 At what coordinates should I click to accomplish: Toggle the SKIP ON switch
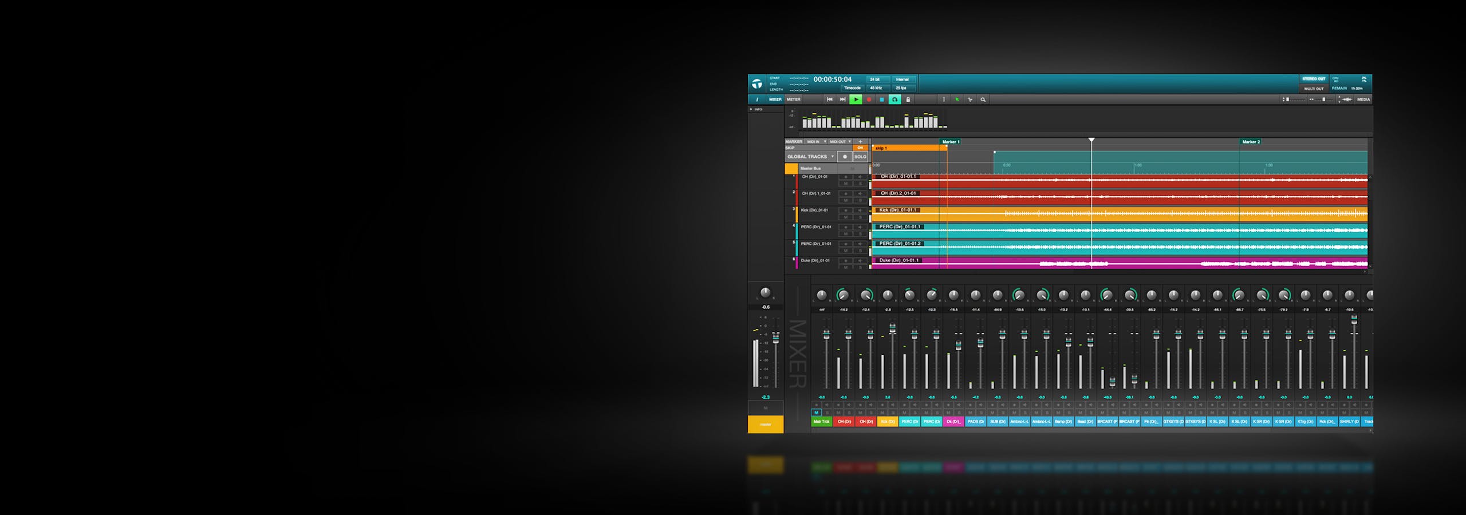860,148
